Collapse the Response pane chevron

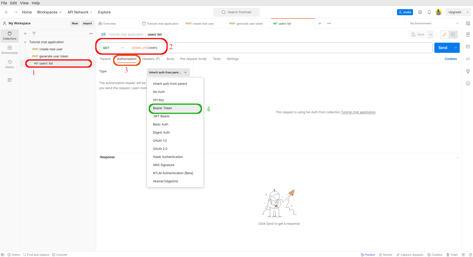[457, 157]
